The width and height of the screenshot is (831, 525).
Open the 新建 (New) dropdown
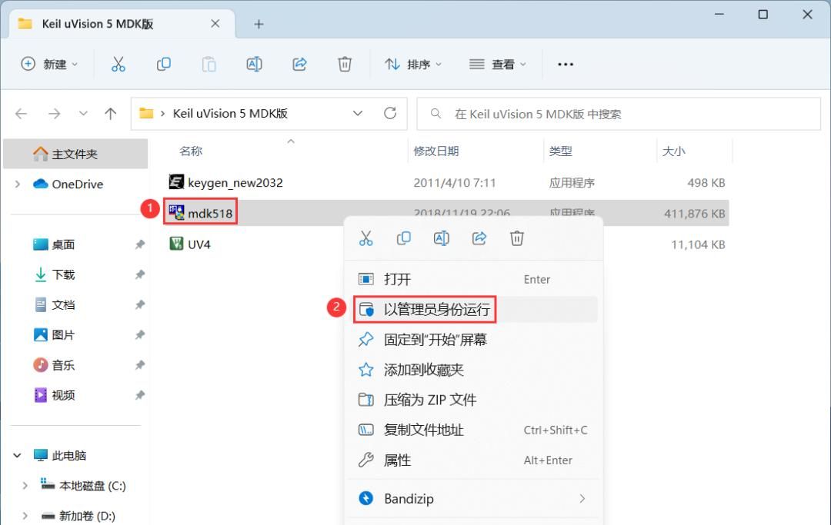coord(49,65)
